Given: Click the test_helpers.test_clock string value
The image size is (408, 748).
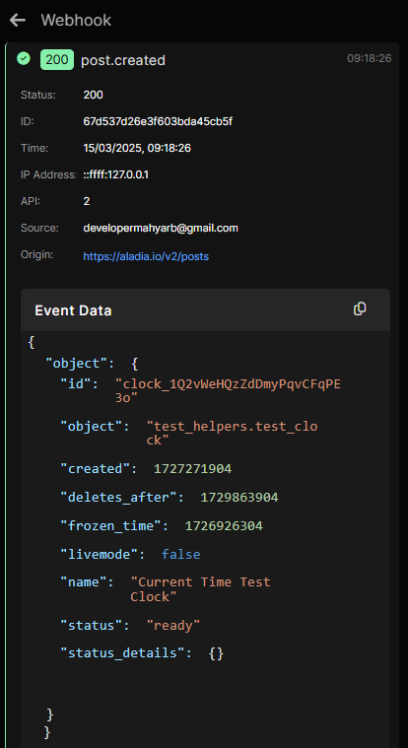Looking at the screenshot, I should tap(232, 434).
